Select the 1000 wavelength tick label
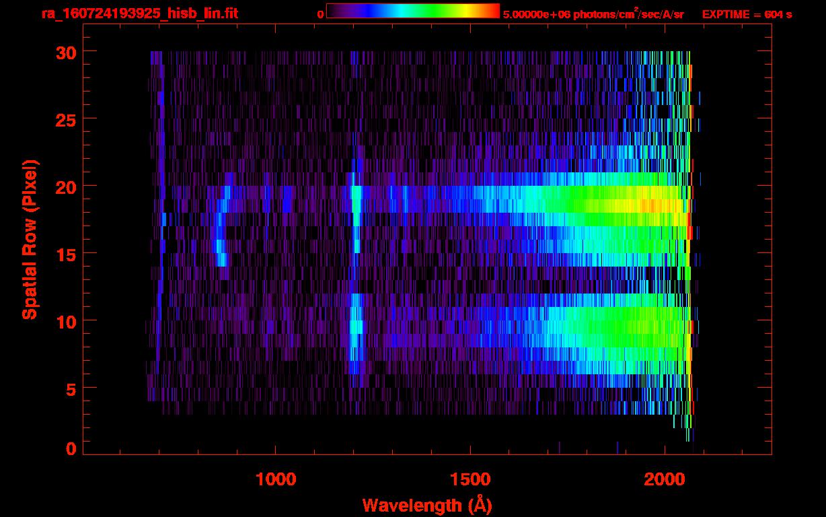The height and width of the screenshot is (517, 826). 276,479
